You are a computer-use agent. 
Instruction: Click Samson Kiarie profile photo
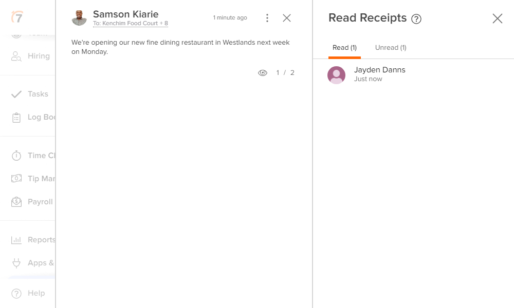(79, 18)
